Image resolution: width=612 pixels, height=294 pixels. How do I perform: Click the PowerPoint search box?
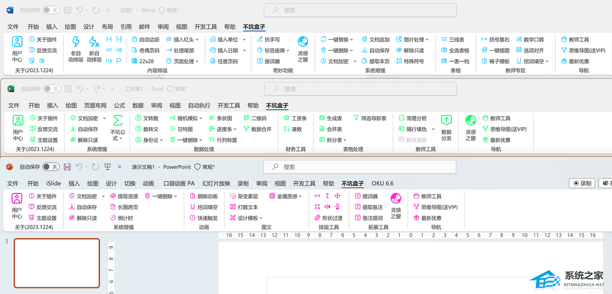pos(360,166)
